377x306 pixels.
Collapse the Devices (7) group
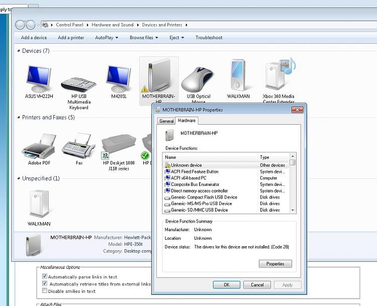[19, 51]
